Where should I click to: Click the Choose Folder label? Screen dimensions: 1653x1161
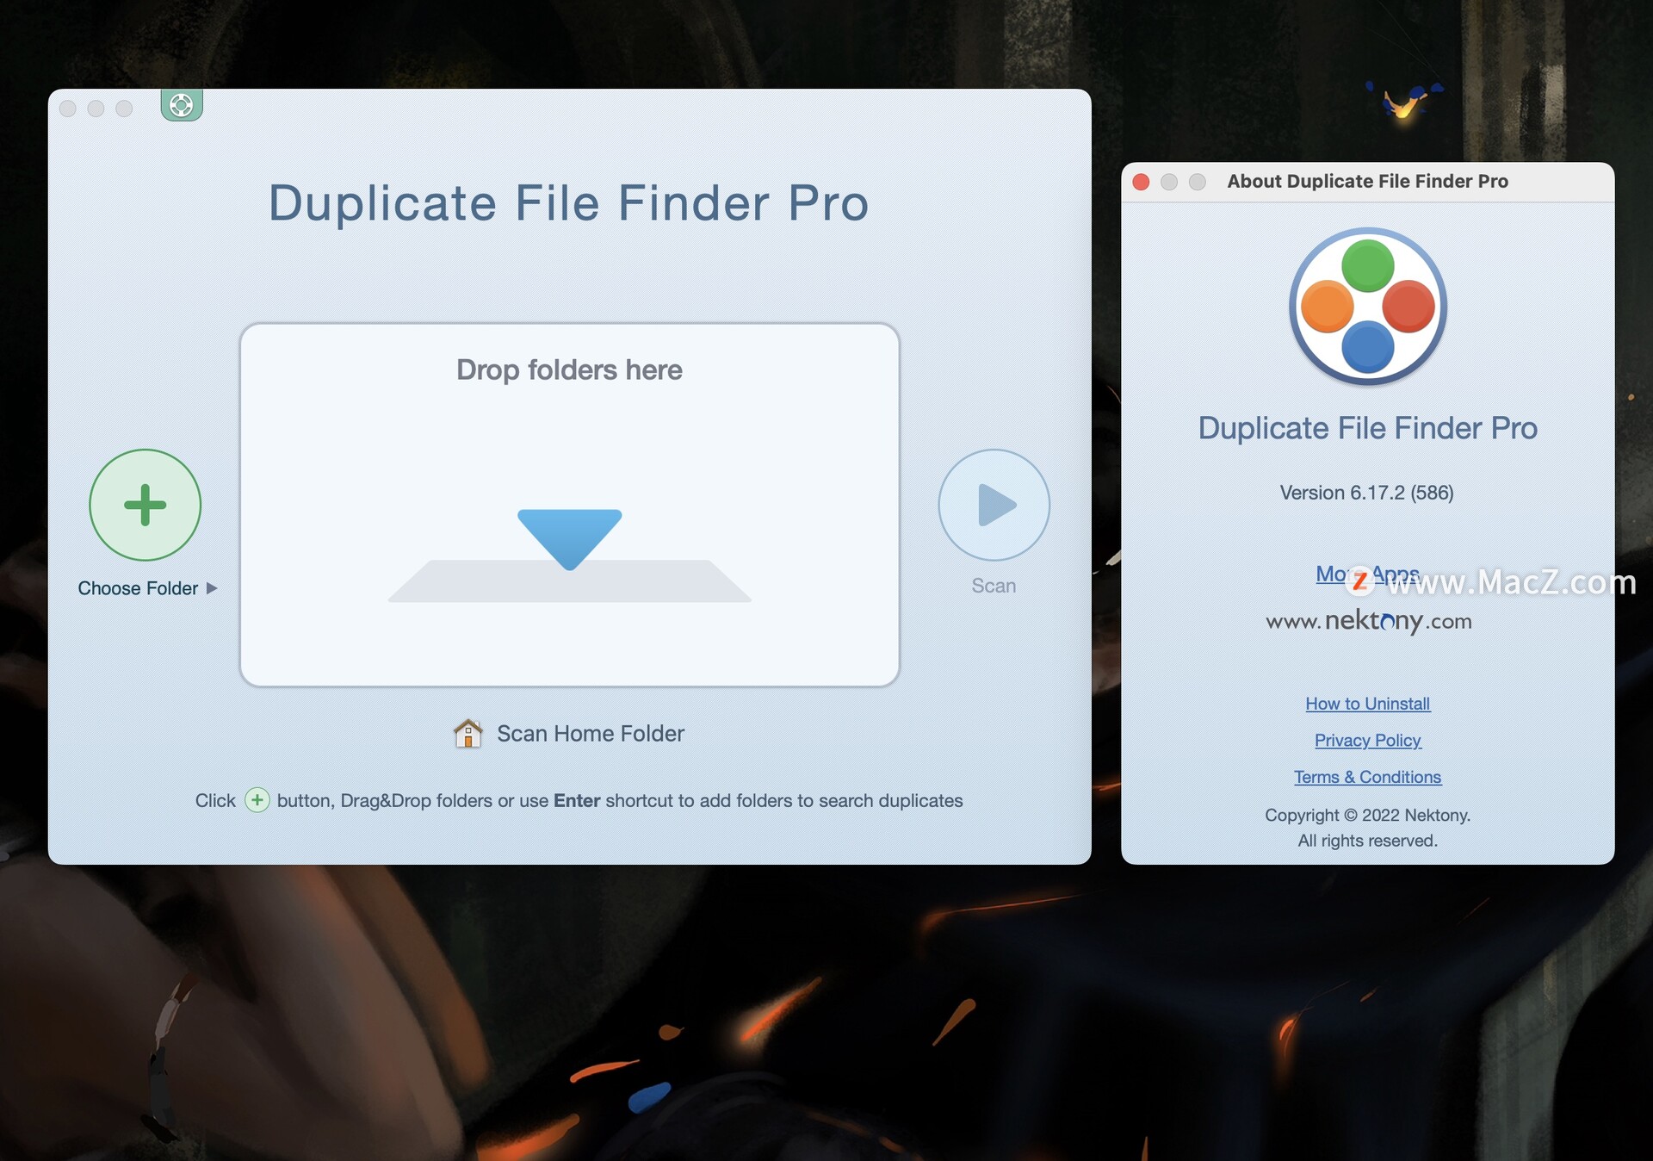point(138,588)
